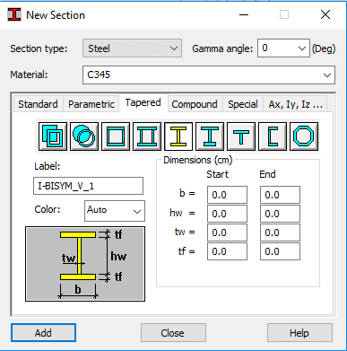Click the Add button
Image resolution: width=347 pixels, height=351 pixels.
(43, 333)
